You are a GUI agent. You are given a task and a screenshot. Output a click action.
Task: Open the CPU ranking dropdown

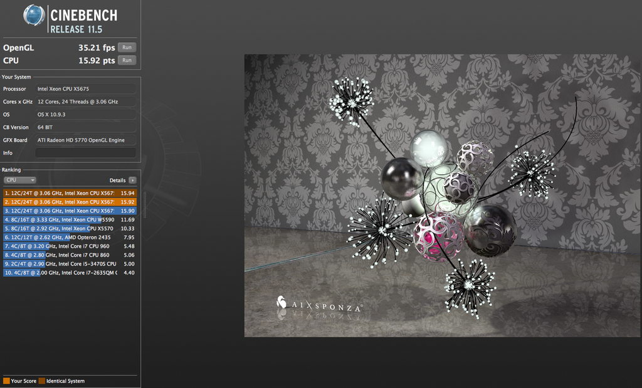(20, 180)
